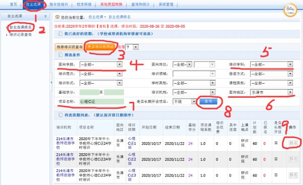Open 214乐清市教师进修学校 link in 心理C证3班 row

tap(65, 175)
